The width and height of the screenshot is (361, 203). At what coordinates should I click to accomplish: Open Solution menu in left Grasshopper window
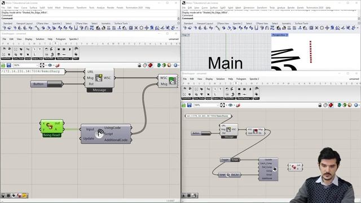click(x=40, y=39)
